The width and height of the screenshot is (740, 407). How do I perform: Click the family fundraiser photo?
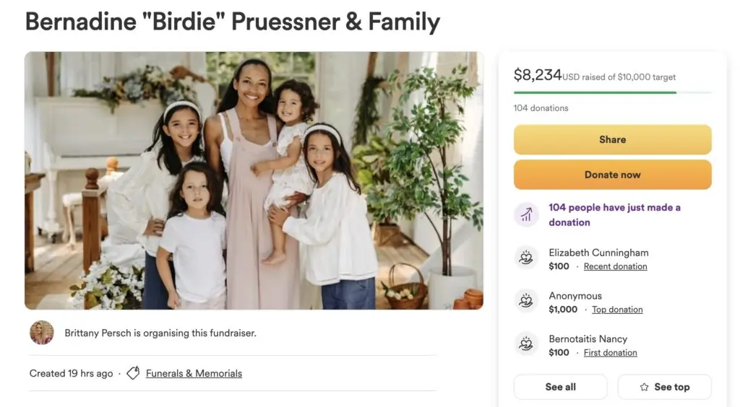pyautogui.click(x=254, y=180)
